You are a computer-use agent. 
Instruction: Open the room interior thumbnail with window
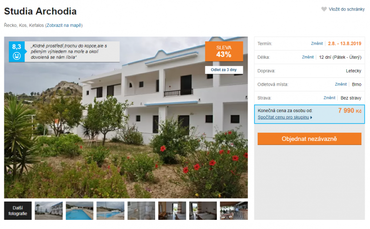(x=172, y=211)
